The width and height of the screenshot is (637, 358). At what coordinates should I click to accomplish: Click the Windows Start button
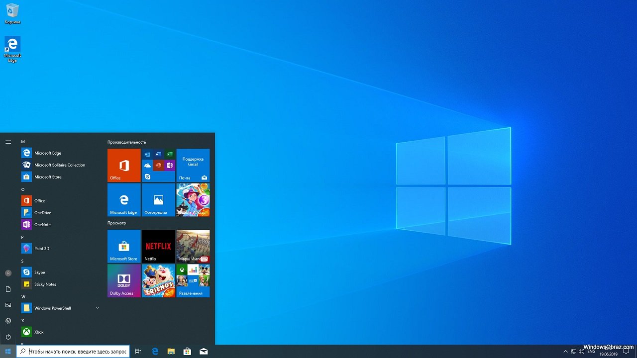[8, 352]
